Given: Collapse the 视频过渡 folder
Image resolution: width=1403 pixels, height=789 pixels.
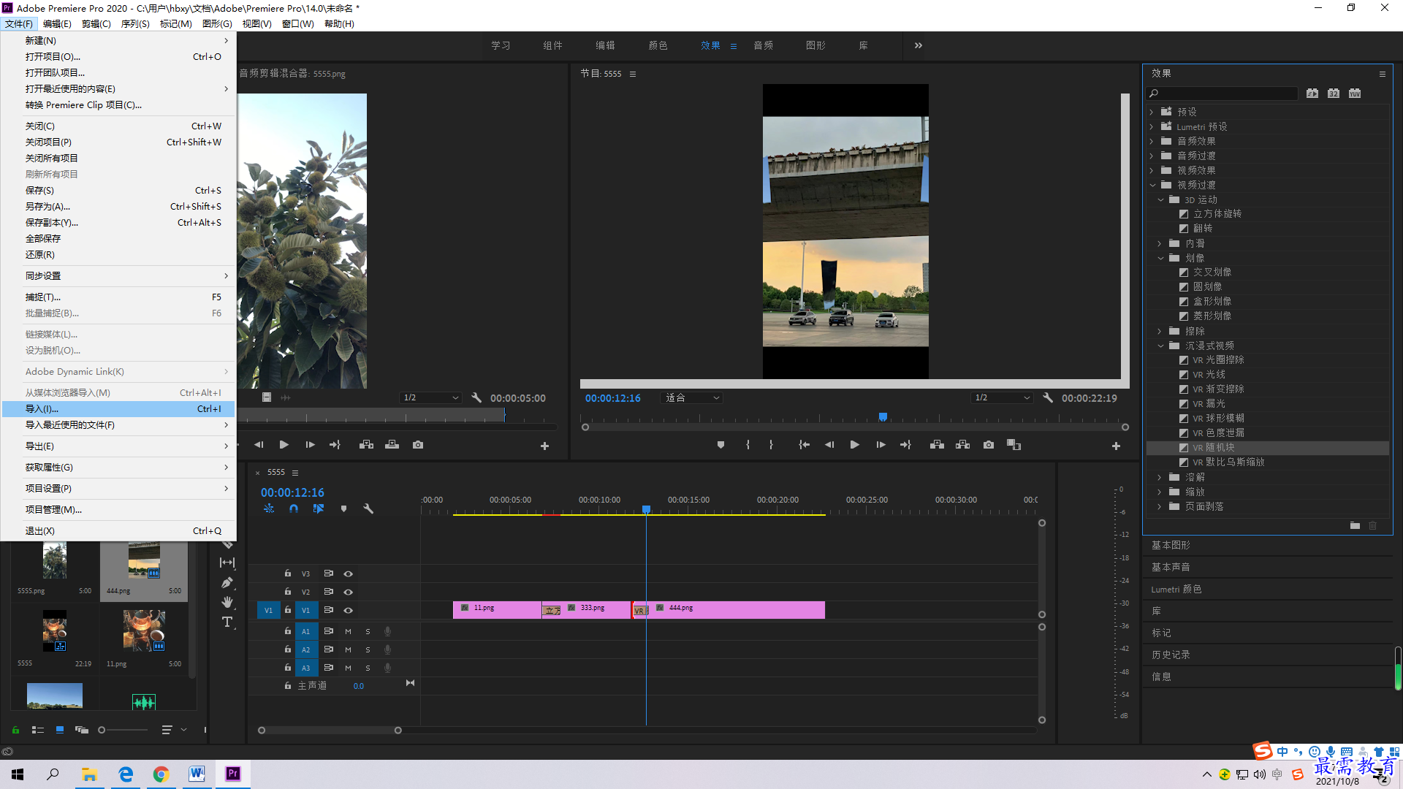Looking at the screenshot, I should [x=1152, y=185].
